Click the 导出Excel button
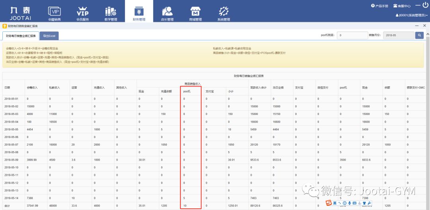Screen dimensions: 430x210 pos(49,36)
